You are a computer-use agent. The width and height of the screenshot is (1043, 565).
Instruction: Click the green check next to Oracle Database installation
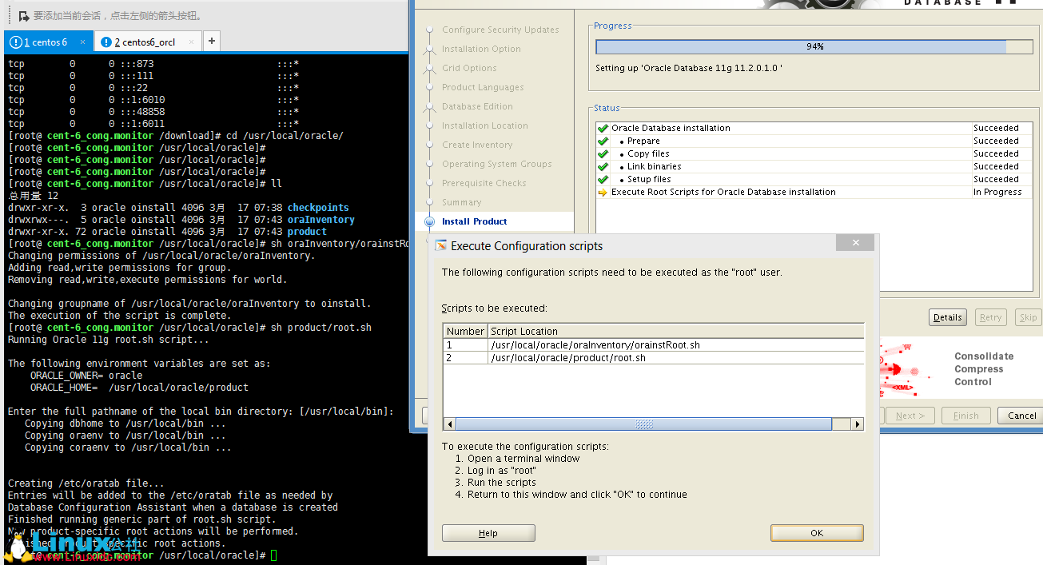pyautogui.click(x=603, y=128)
